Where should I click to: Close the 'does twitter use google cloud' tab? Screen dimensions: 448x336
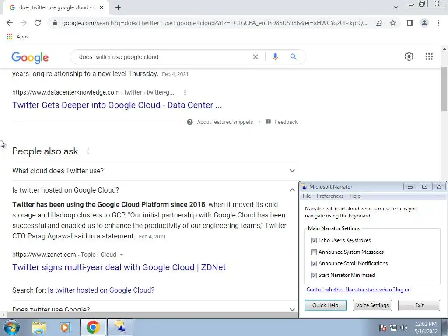point(101,7)
